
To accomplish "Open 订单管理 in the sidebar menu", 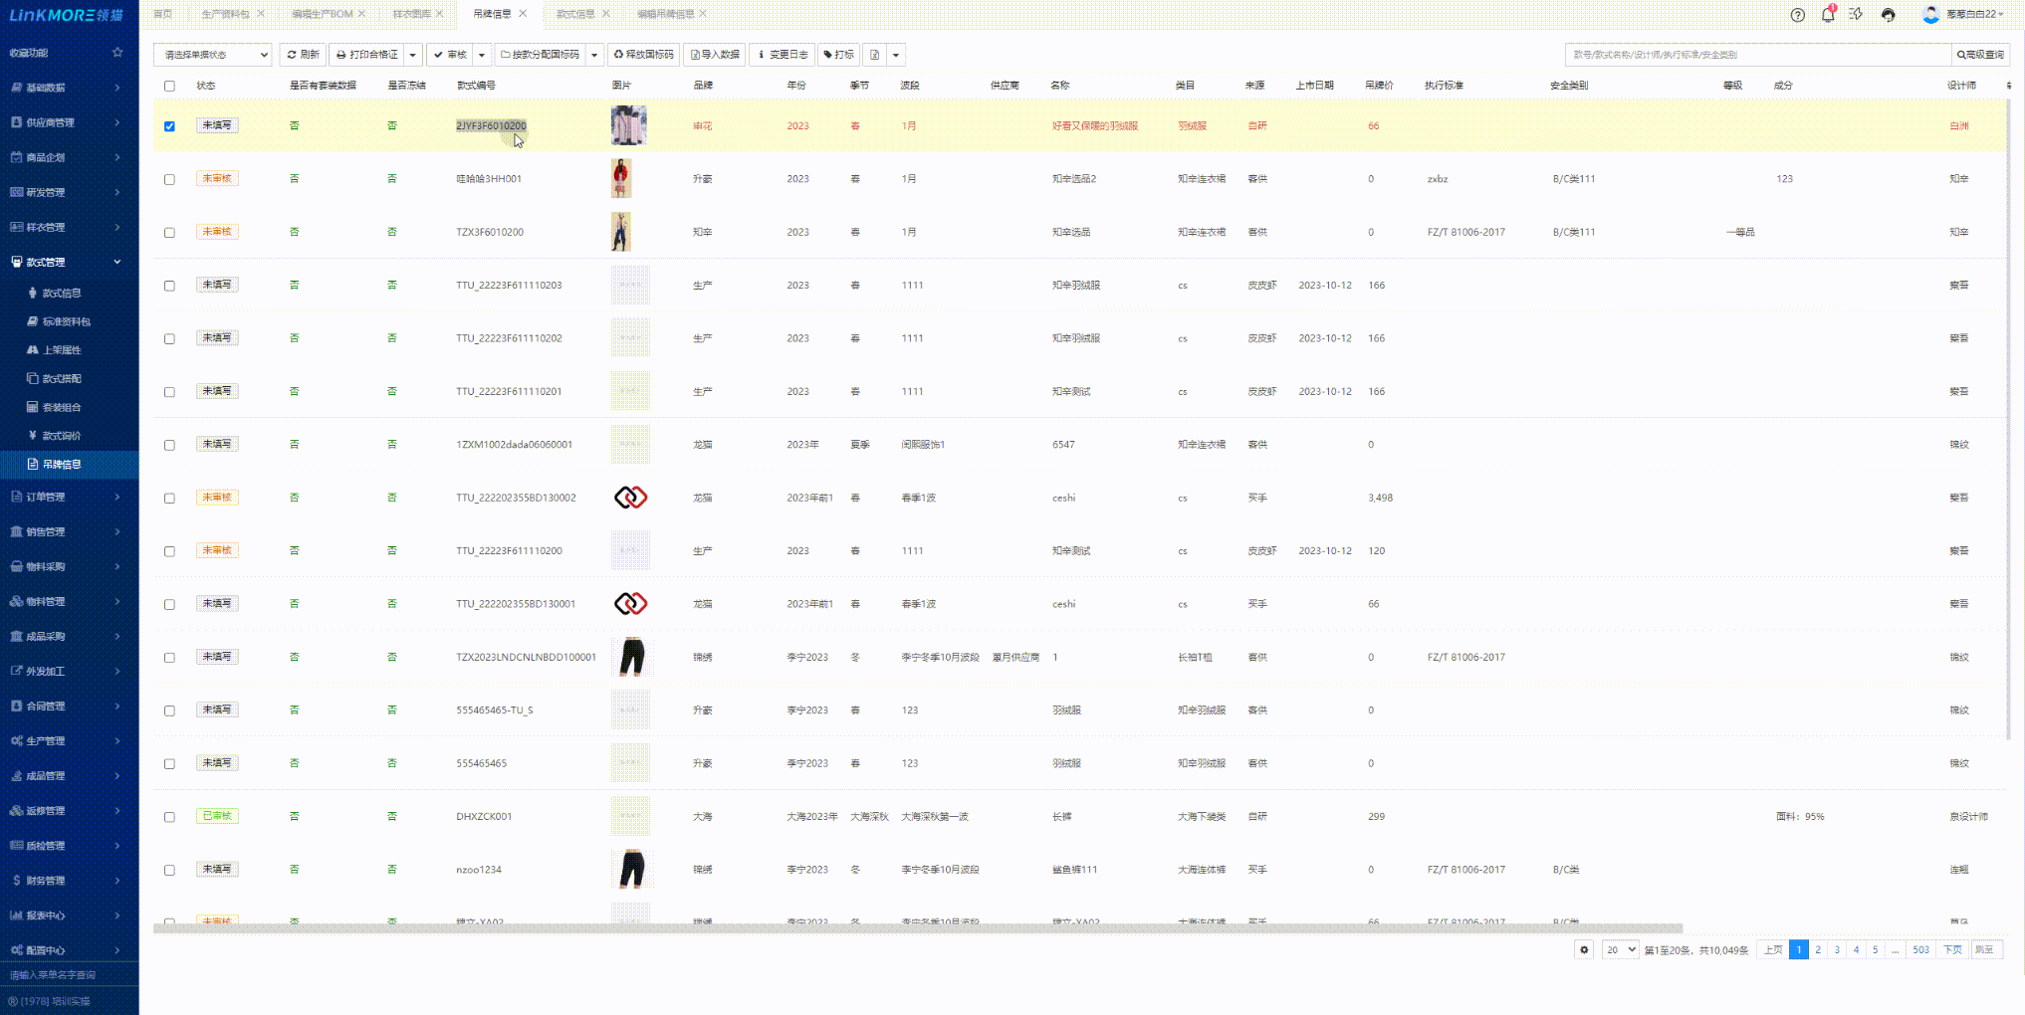I will point(66,497).
